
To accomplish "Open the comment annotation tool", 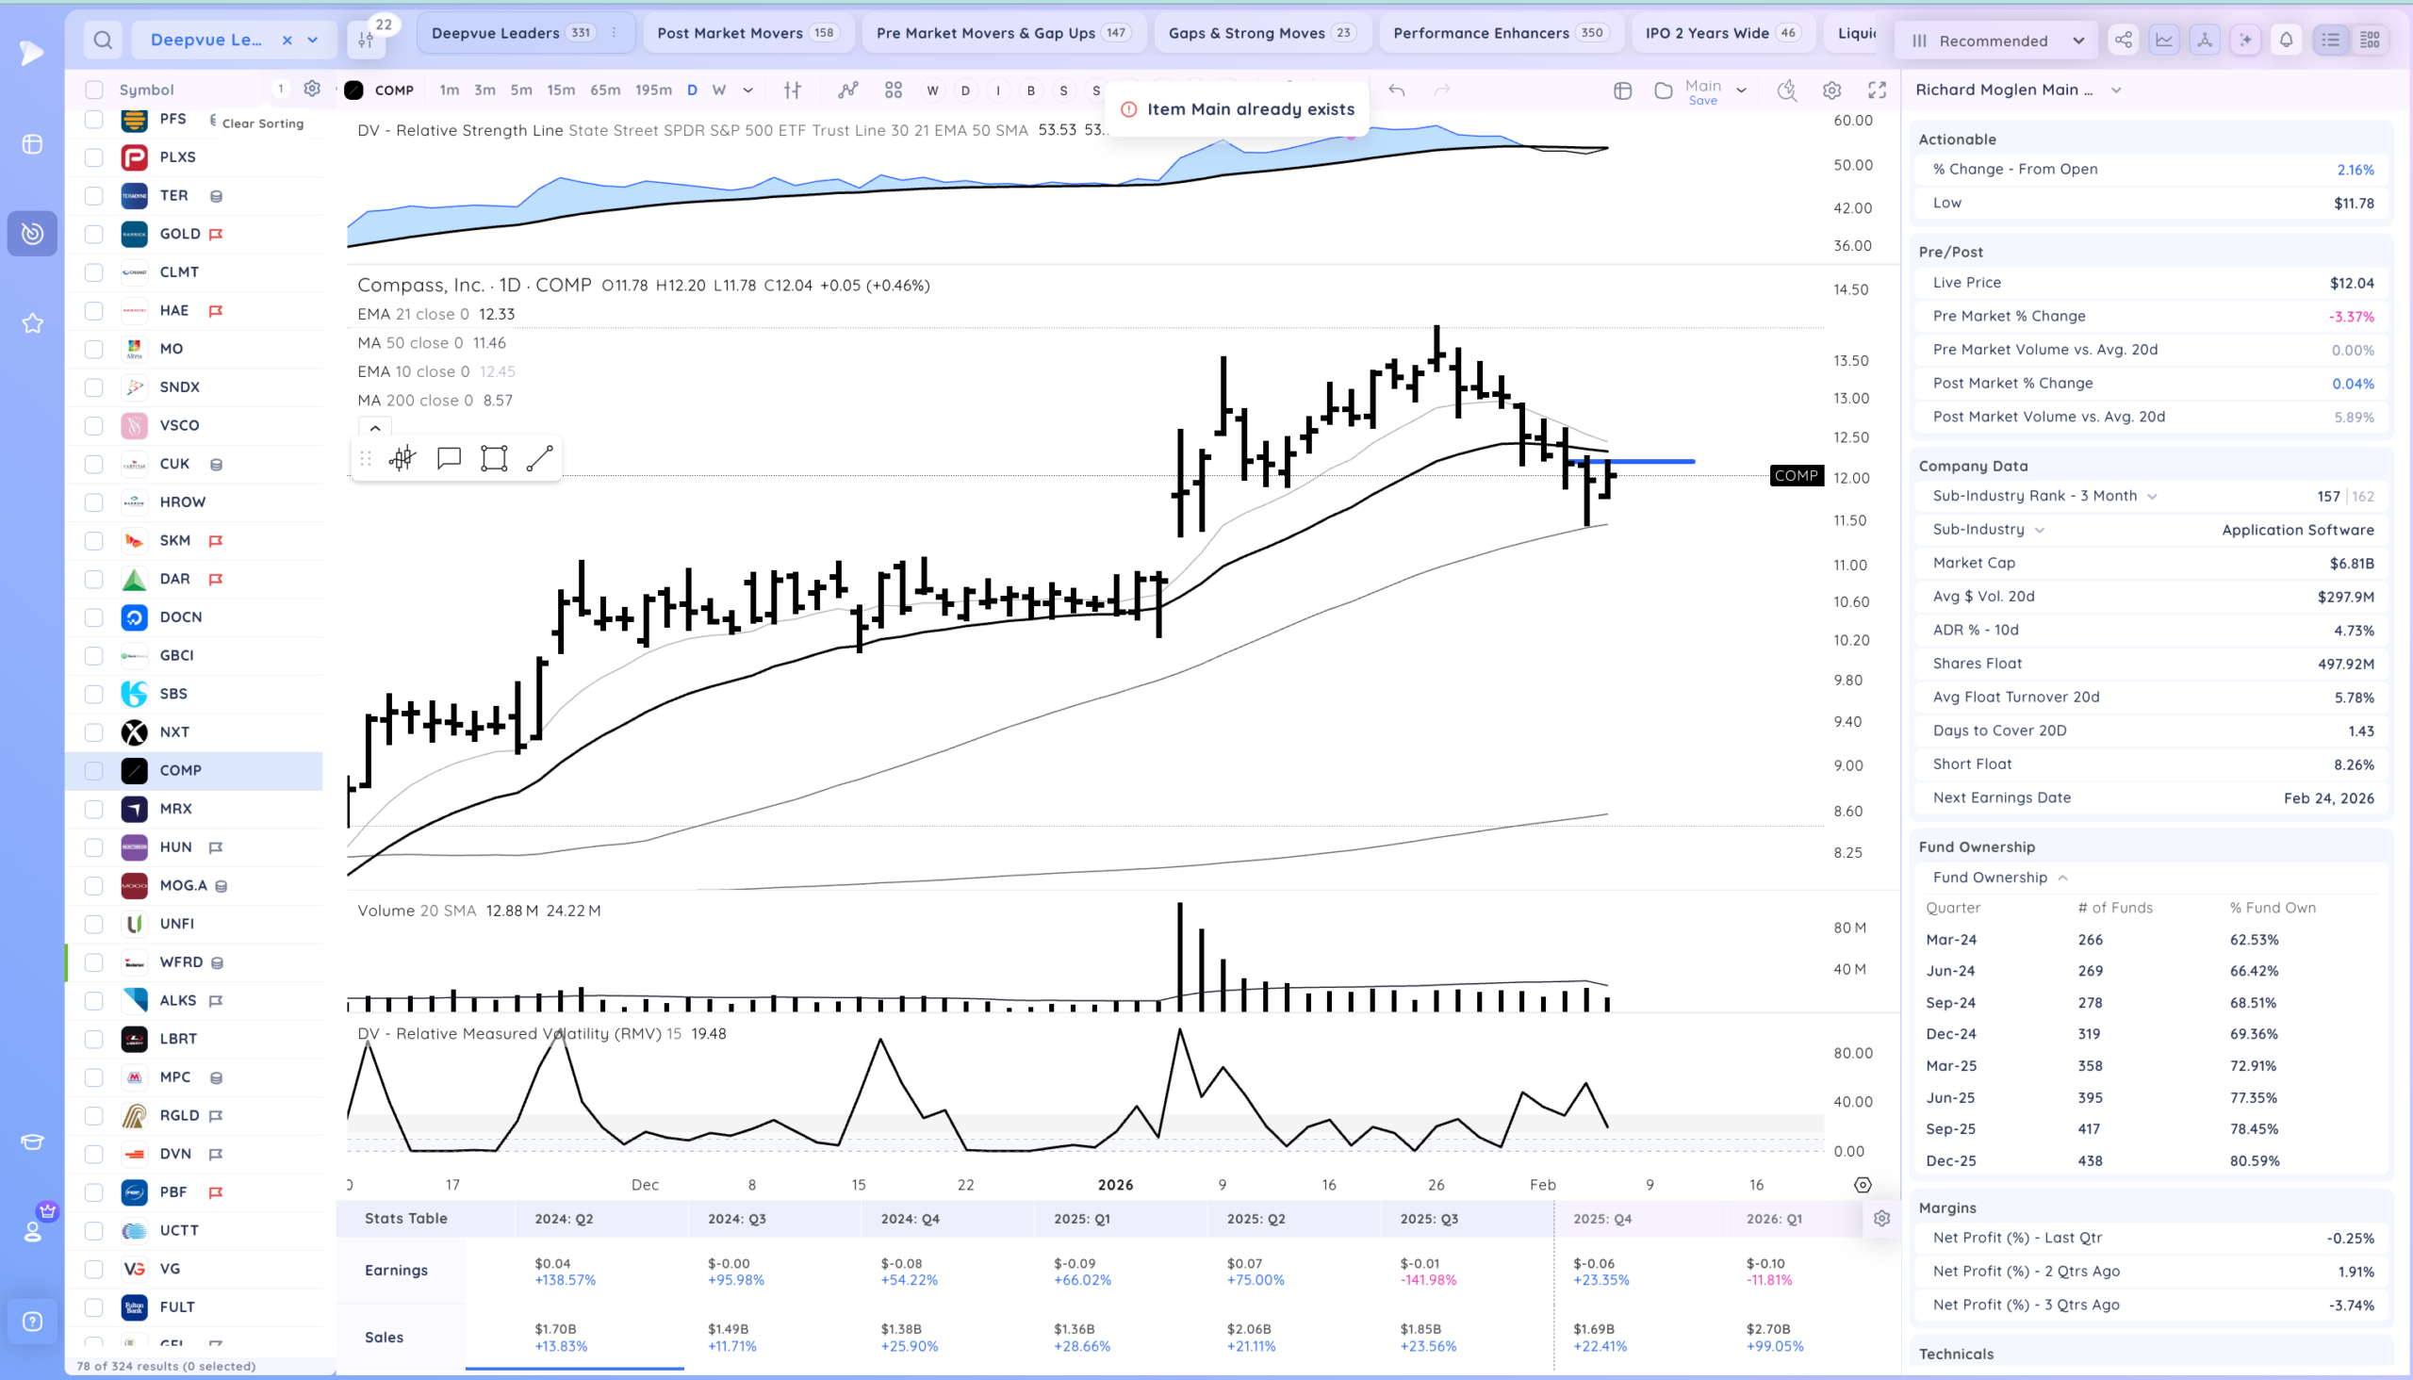I will [x=449, y=459].
